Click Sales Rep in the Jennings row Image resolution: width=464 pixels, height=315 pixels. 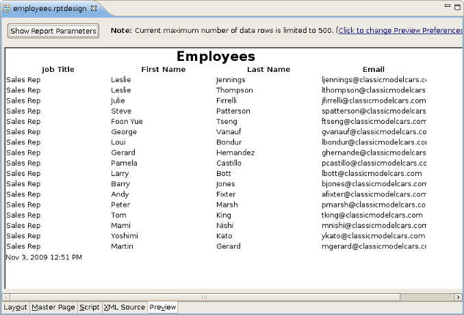click(x=23, y=80)
